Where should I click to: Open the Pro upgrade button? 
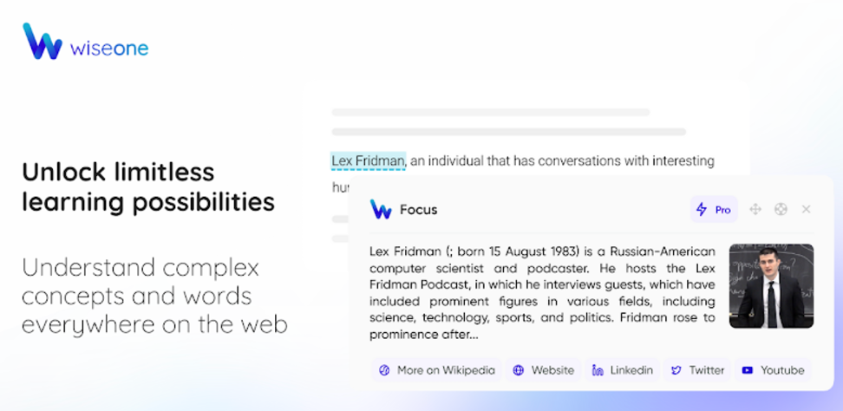point(714,210)
